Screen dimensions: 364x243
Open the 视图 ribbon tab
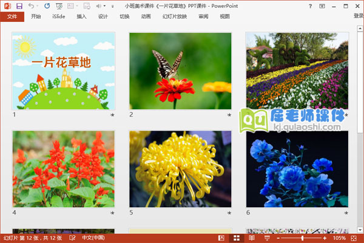224,16
